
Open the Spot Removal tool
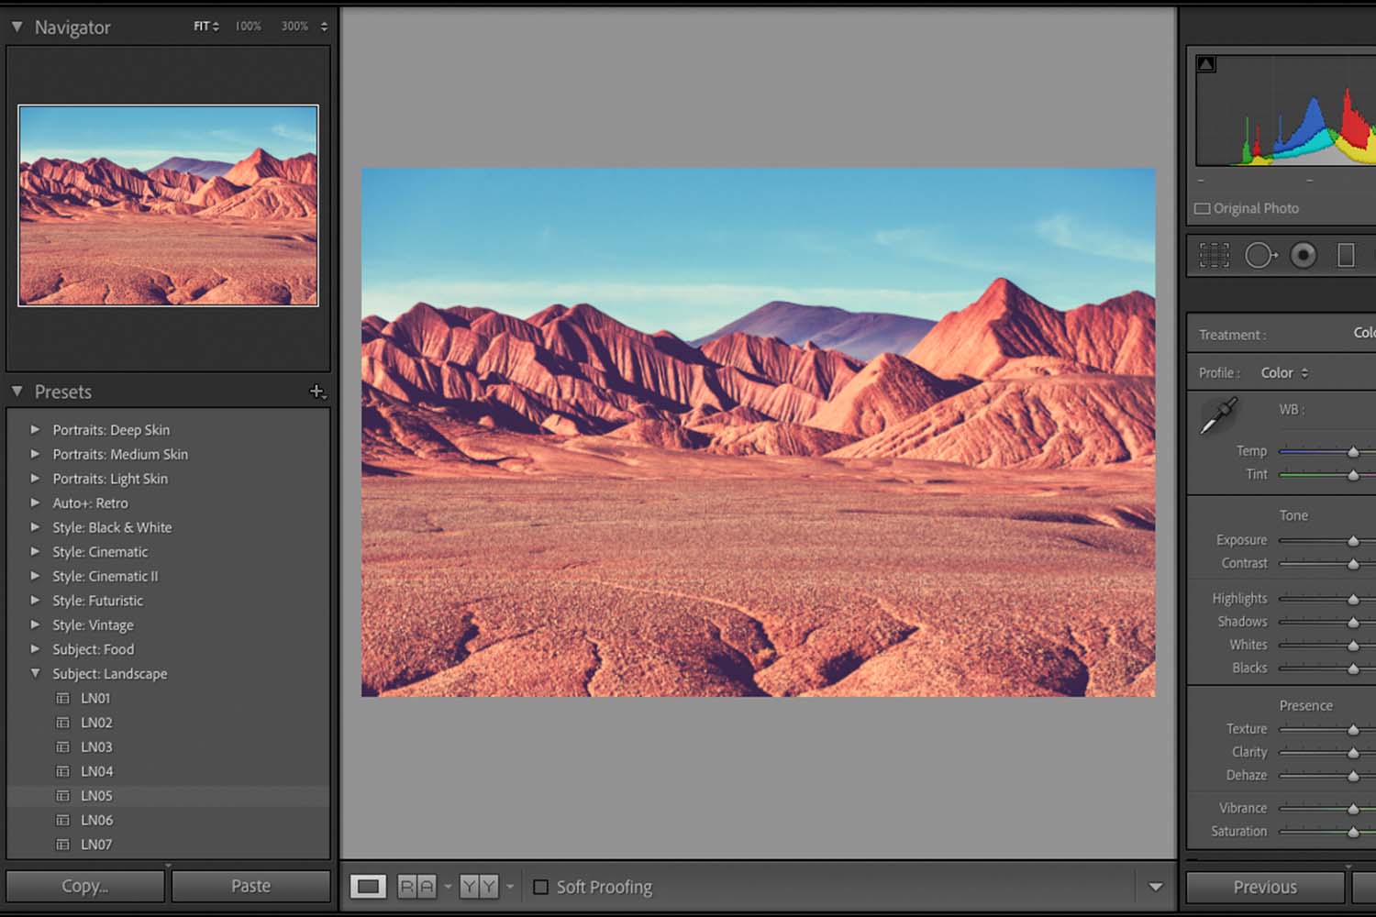click(1260, 255)
